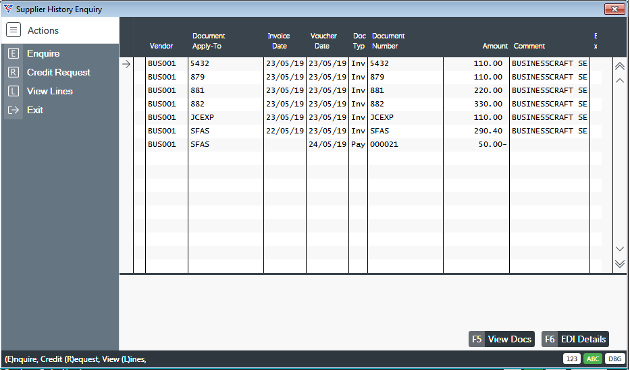Screen dimensions: 630x370
Task: Move down one row with single-down chevron
Action: 620,249
